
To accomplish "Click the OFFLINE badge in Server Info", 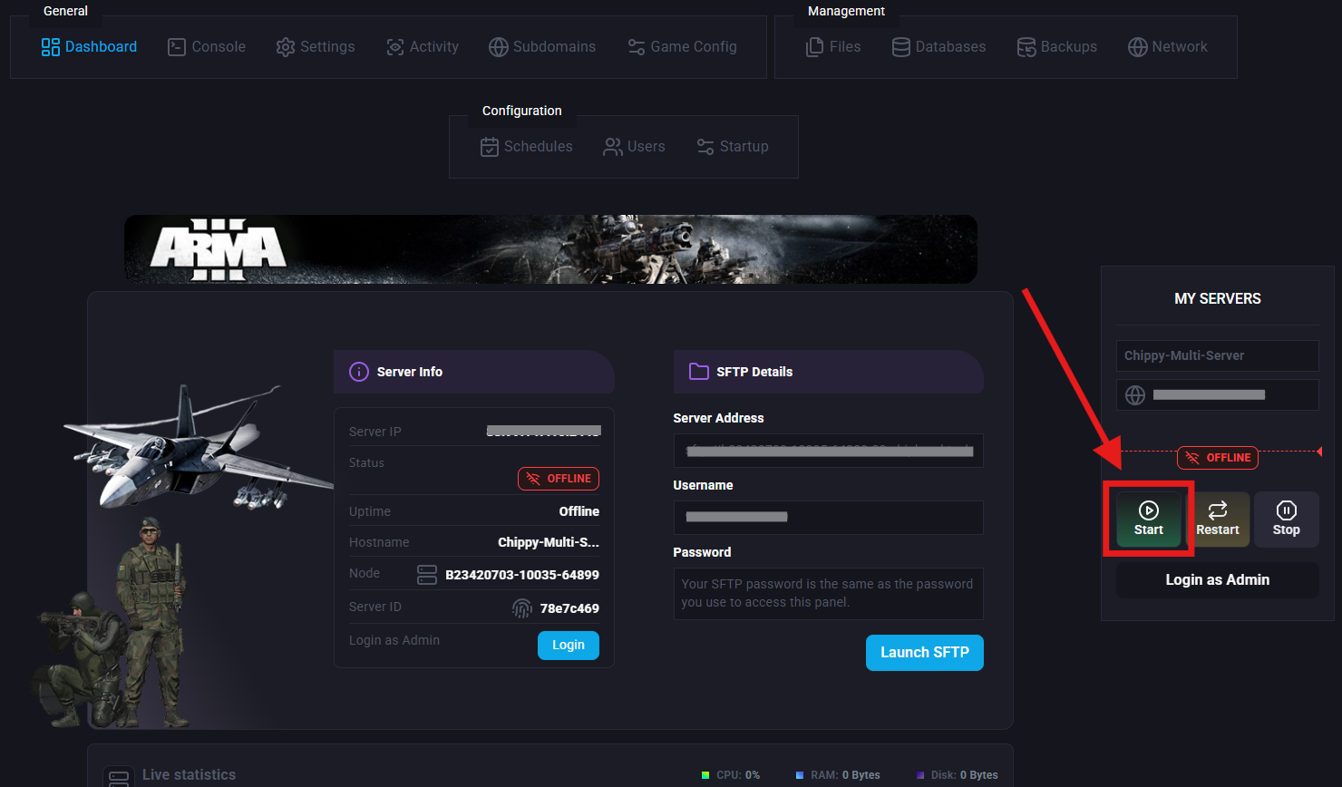I will [559, 479].
